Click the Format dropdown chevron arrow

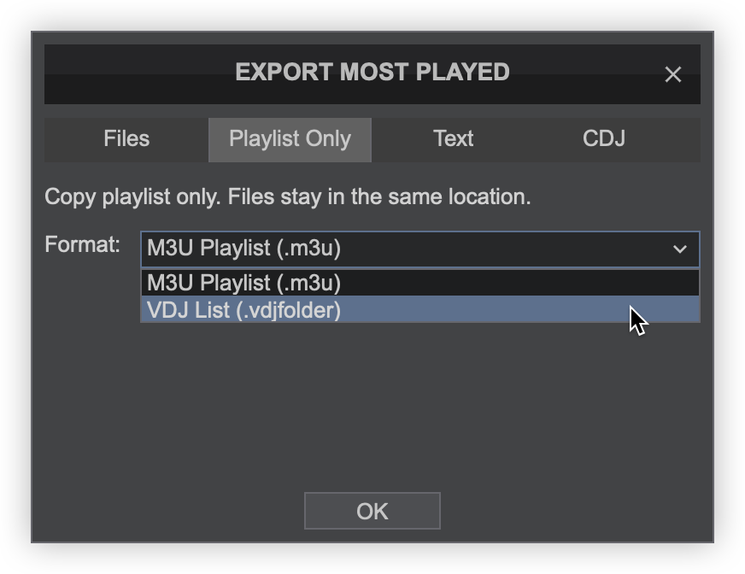[x=679, y=249]
